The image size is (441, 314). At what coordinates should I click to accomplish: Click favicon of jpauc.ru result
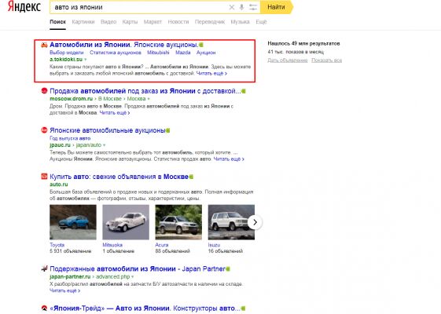click(x=44, y=130)
